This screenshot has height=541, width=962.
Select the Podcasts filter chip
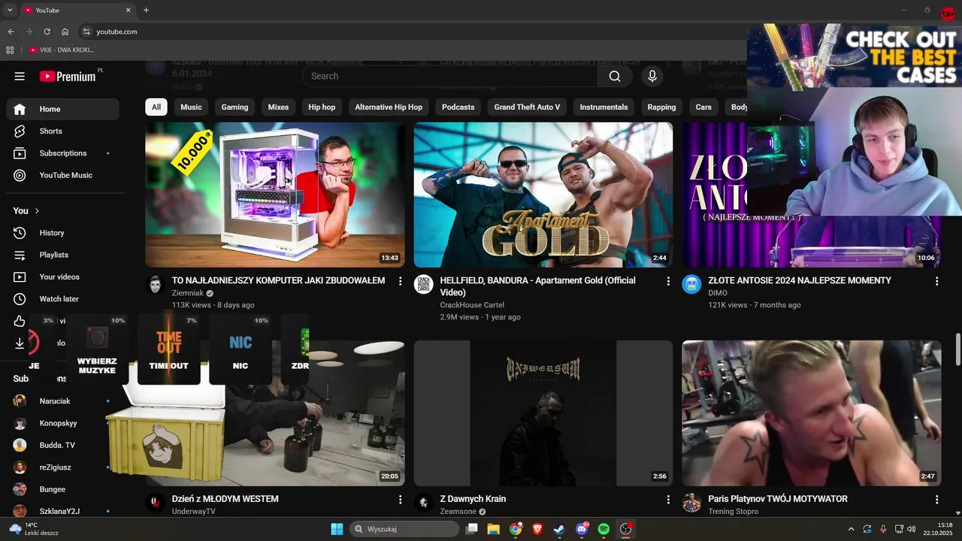458,107
